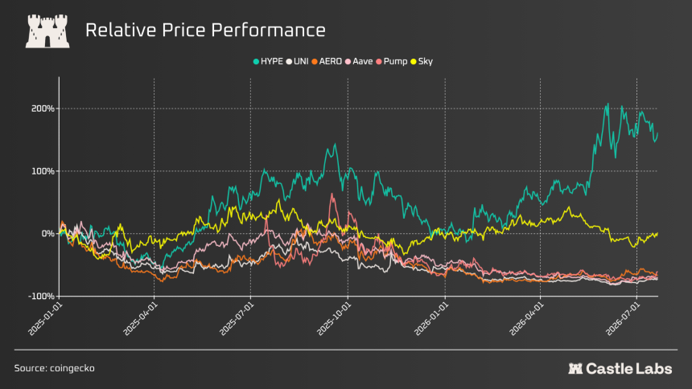The image size is (692, 389).
Task: Click the -100% y-axis label
Action: (41, 296)
